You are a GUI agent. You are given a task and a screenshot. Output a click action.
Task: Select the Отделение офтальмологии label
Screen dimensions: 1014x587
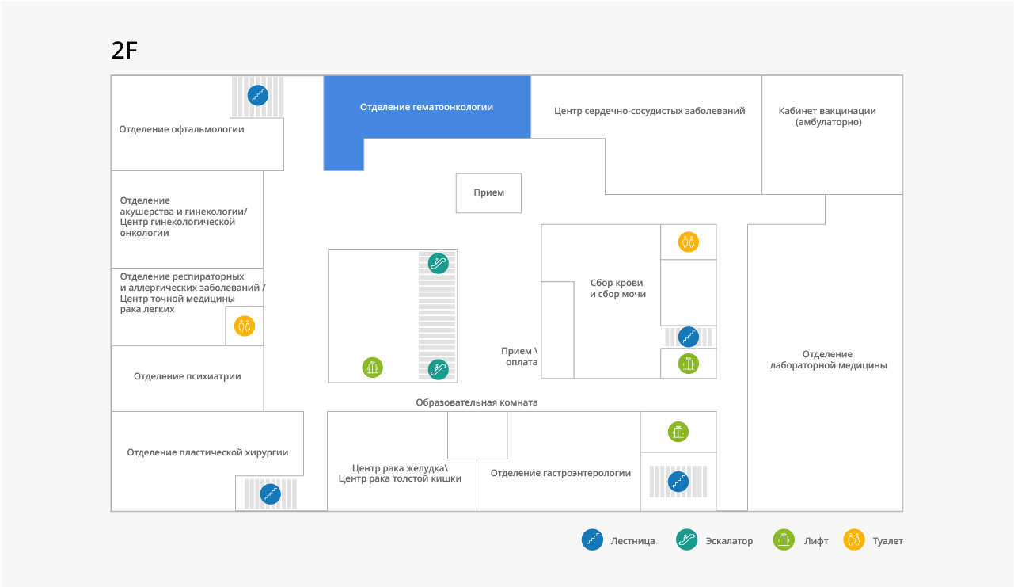[x=181, y=129]
